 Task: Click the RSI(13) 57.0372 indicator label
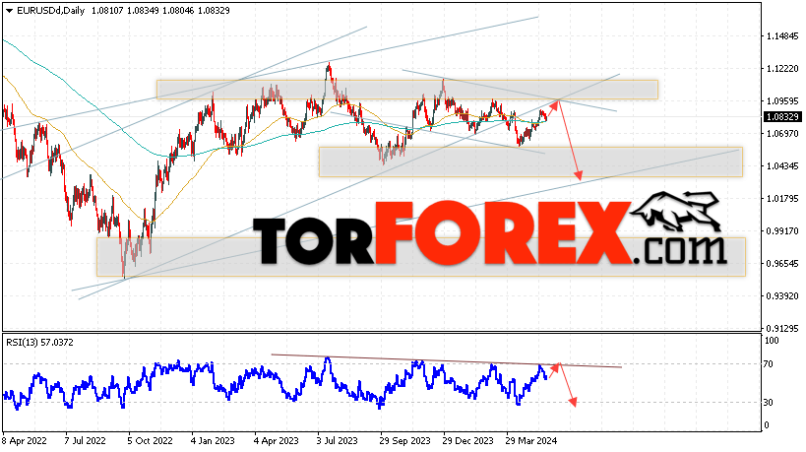pos(39,342)
